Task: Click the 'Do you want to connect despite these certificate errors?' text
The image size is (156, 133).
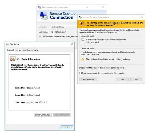Action: [x=102, y=68]
